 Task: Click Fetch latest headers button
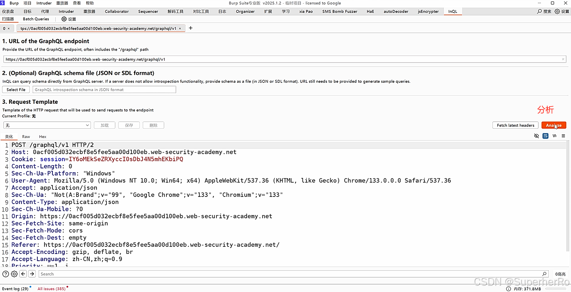[515, 125]
